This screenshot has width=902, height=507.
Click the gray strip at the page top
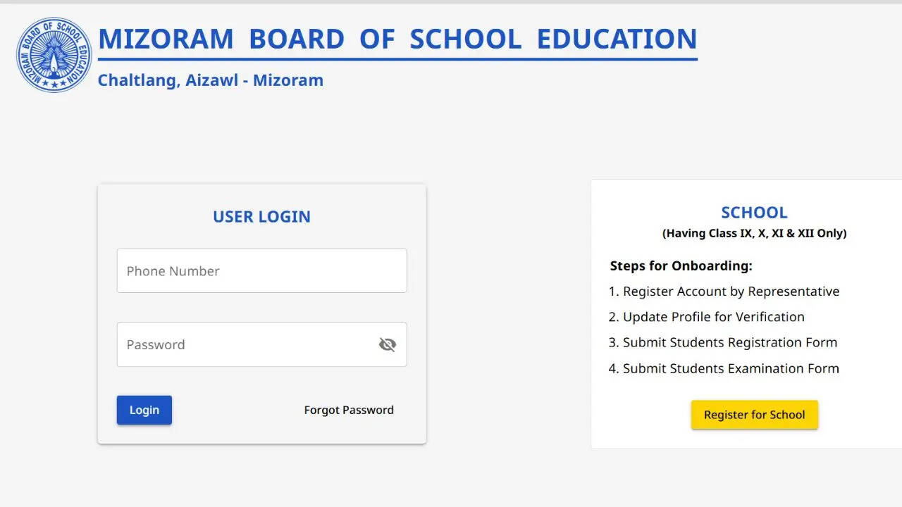[x=451, y=2]
